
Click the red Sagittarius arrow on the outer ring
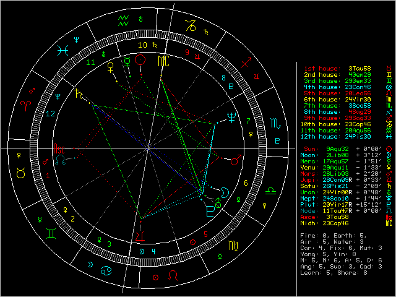[246, 64]
